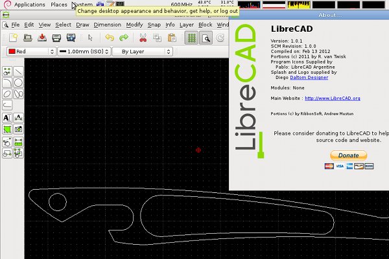389x259 pixels.
Task: Click the Print icon
Action: [x=56, y=38]
